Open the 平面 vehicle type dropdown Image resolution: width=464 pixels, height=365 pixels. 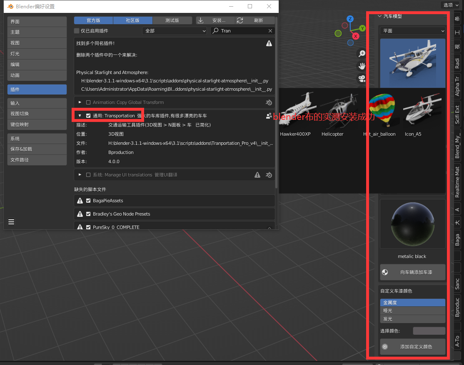413,31
